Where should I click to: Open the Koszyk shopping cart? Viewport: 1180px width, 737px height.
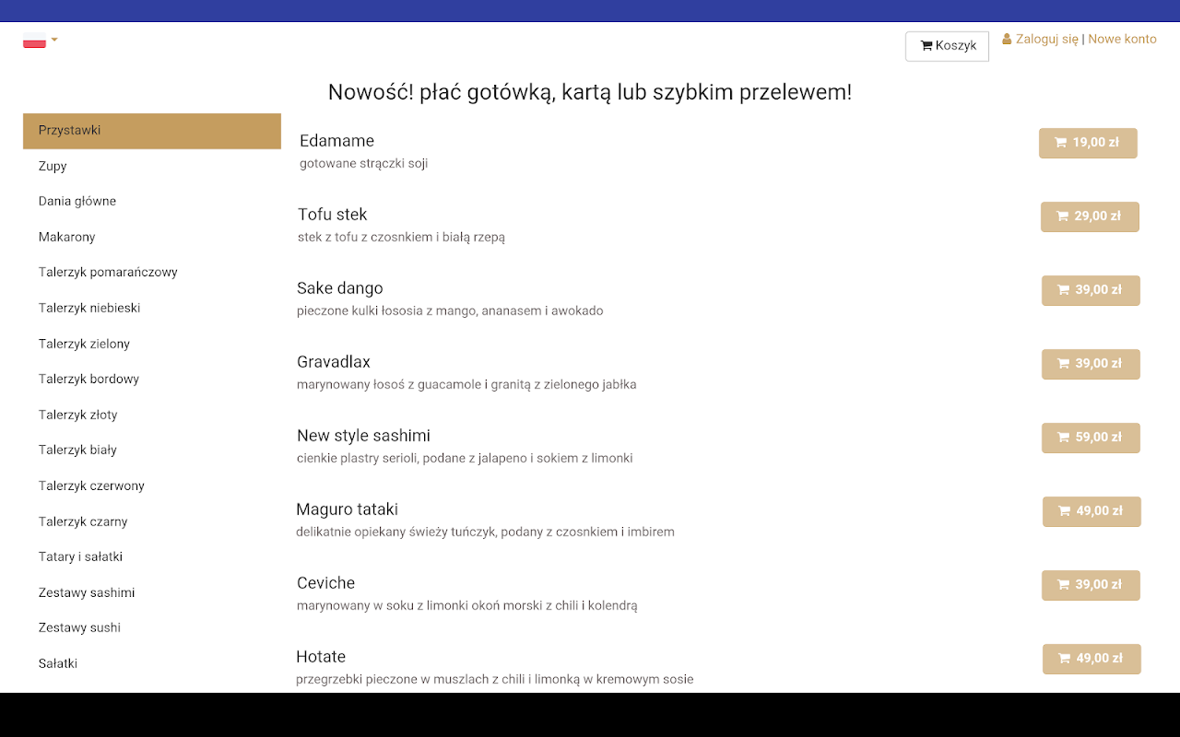tap(947, 46)
